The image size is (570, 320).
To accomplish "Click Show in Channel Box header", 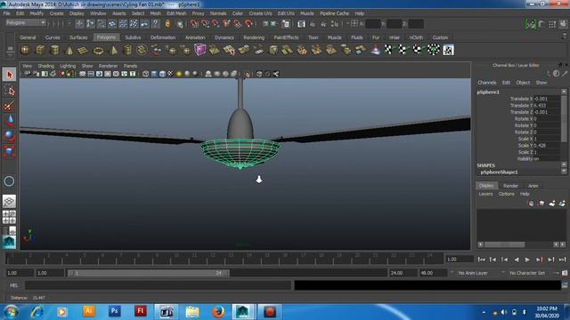I will click(x=541, y=83).
